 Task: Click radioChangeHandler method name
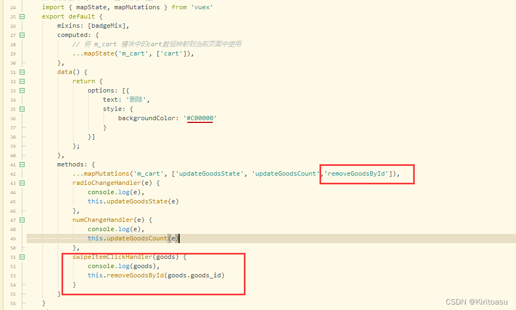click(x=106, y=183)
